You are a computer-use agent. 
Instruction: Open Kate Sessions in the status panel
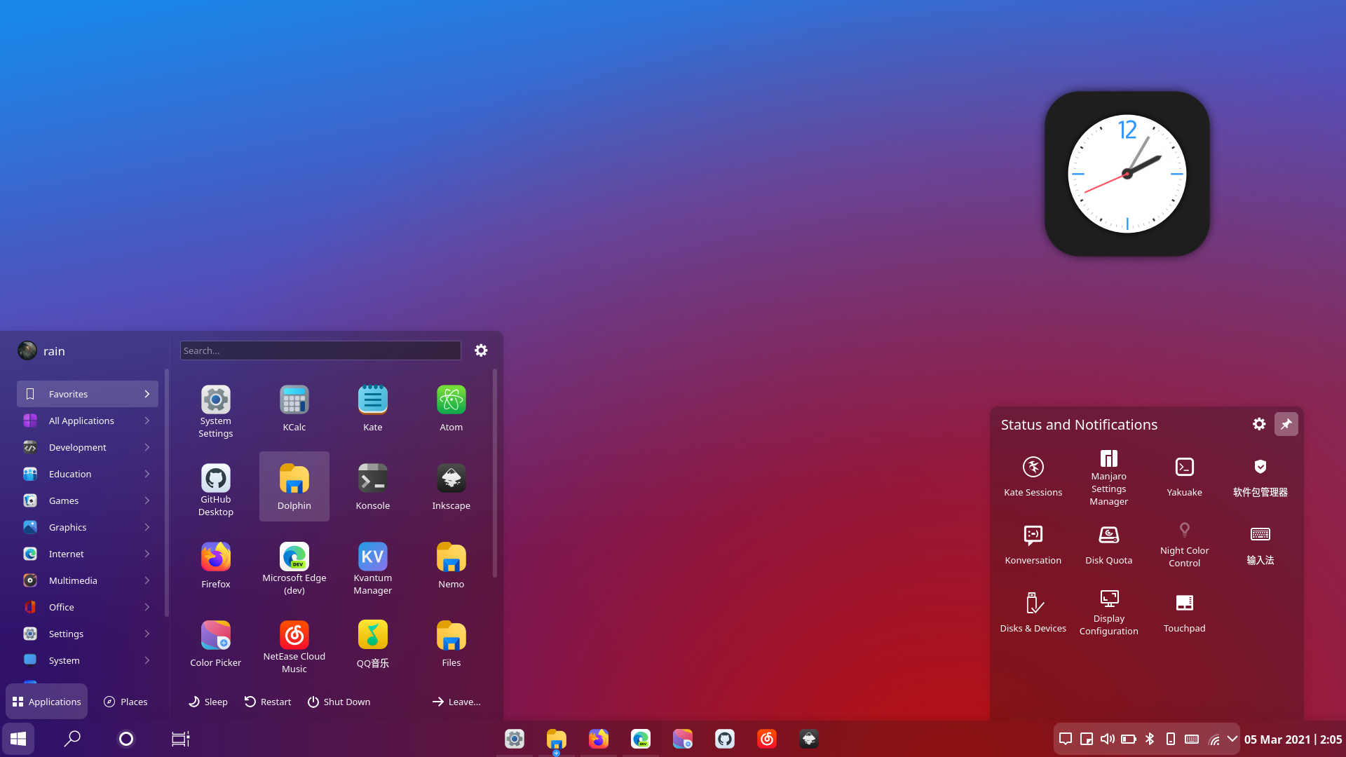pos(1033,477)
